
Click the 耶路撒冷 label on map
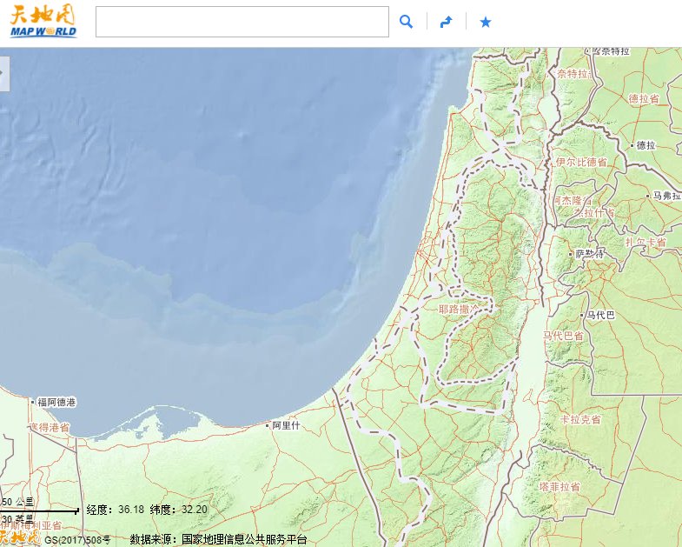click(458, 310)
